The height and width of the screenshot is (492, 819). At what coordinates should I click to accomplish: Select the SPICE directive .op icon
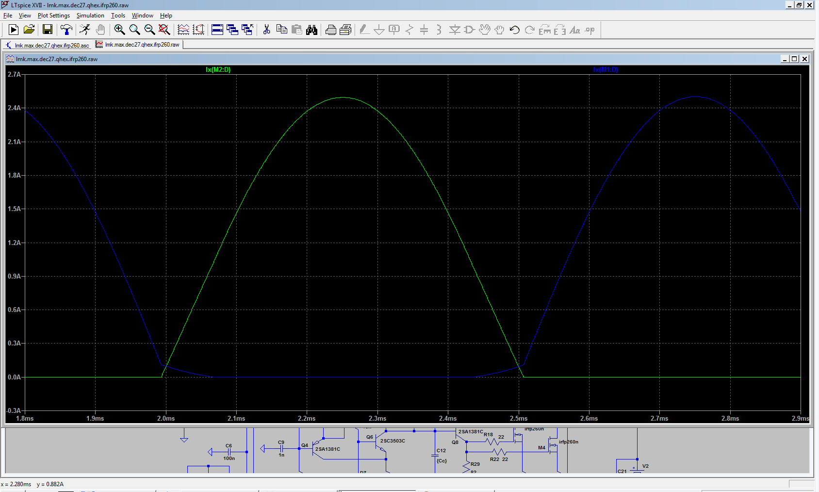pos(590,30)
